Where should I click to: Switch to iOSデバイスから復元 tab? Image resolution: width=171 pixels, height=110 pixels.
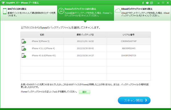29,13
